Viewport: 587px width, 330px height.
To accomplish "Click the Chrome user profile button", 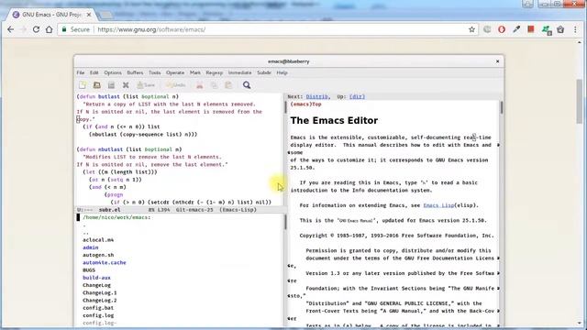I will [x=528, y=4].
